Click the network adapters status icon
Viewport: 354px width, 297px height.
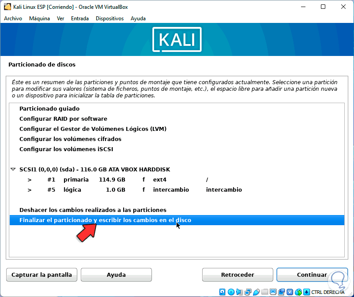248,292
